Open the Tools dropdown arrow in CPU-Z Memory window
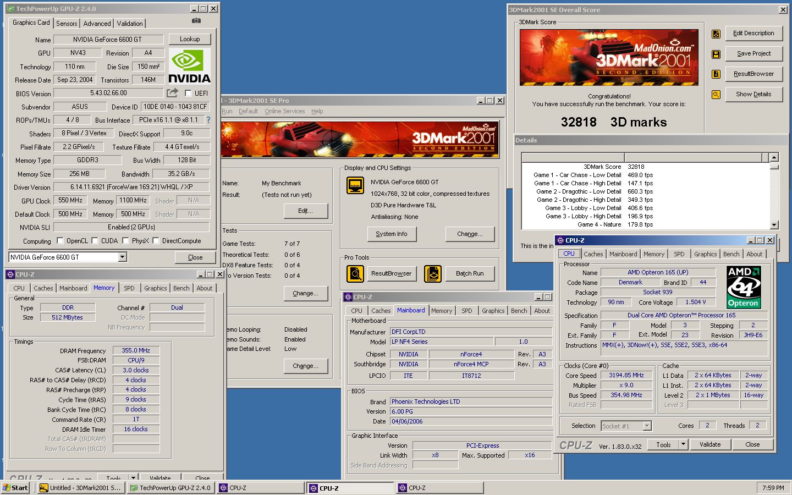The image size is (792, 495). pyautogui.click(x=133, y=477)
